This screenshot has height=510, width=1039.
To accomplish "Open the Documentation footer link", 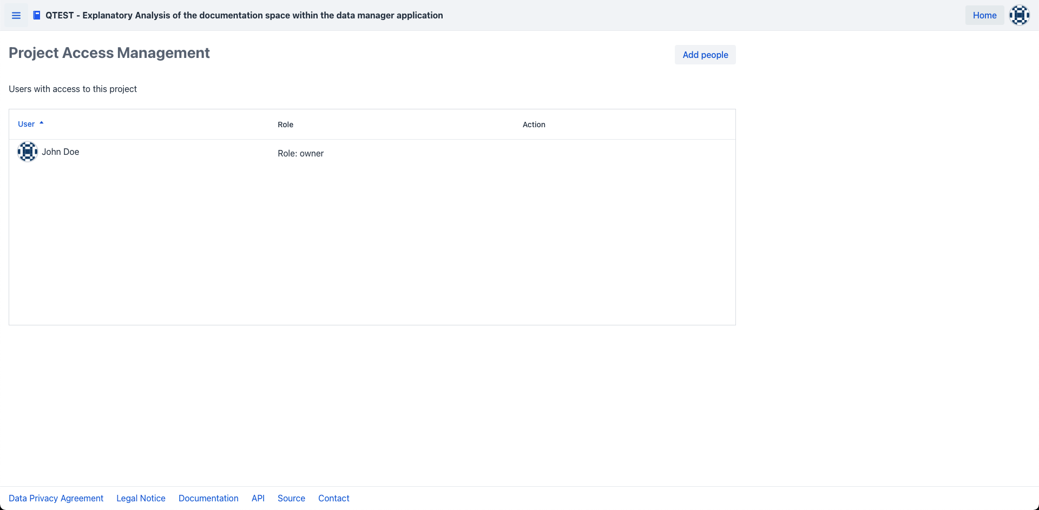I will (x=208, y=498).
